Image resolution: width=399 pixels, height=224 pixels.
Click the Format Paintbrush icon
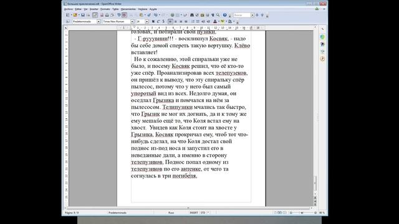click(149, 15)
